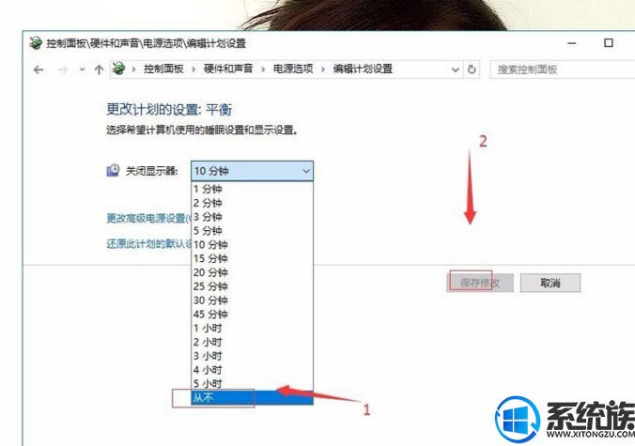635x446 pixels.
Task: Select 1 分钟 from the list
Action: 252,189
